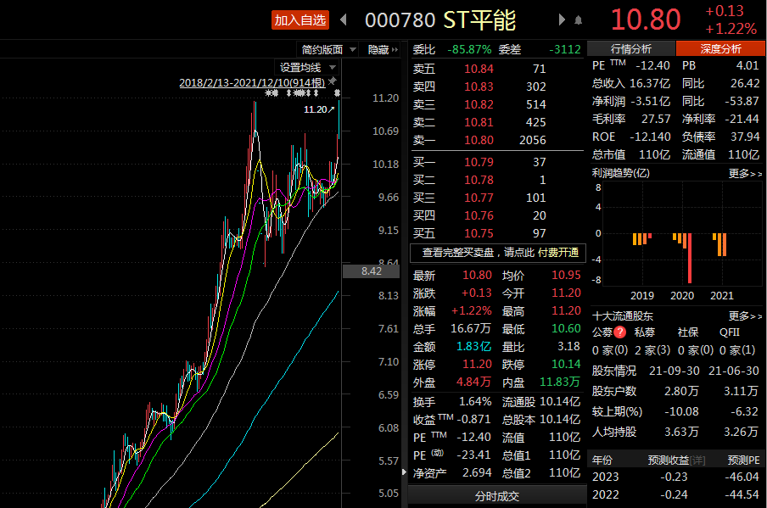Open the 简约版面 layout dropdown
This screenshot has height=508, width=767.
click(x=328, y=49)
